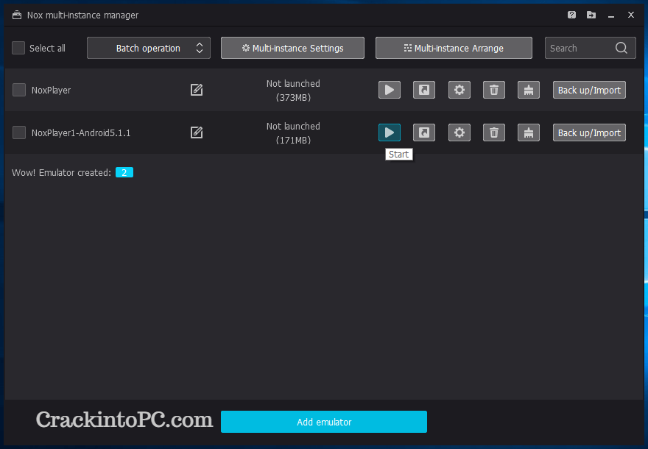Rename NoxPlayer1-Android5.1.1 using edit icon
Screen dimensions: 648x449
coord(197,132)
